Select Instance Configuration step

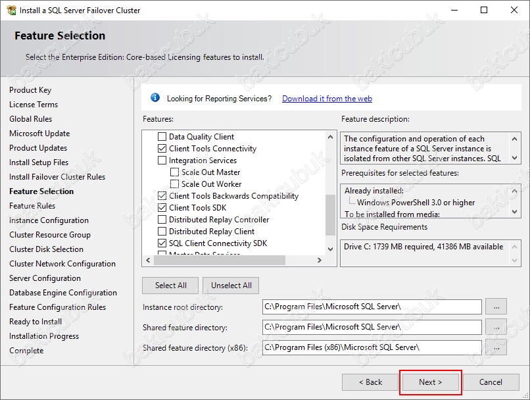tap(49, 220)
